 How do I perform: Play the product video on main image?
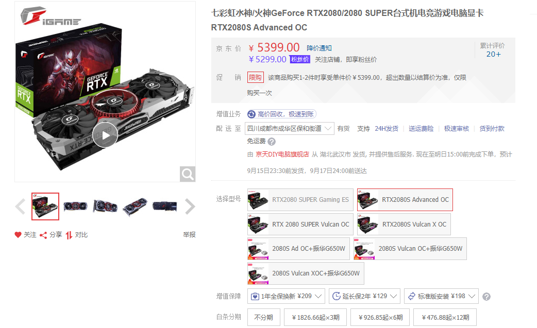[x=105, y=135]
